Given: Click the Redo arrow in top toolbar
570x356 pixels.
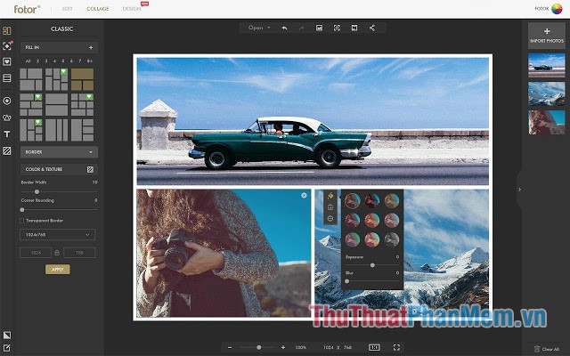Looking at the screenshot, I should coord(302,28).
